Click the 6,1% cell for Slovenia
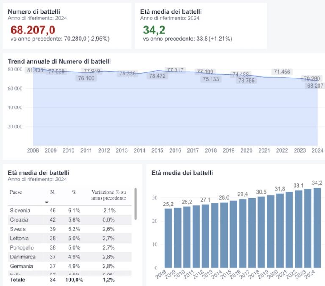This screenshot has height=286, width=325. (x=74, y=211)
